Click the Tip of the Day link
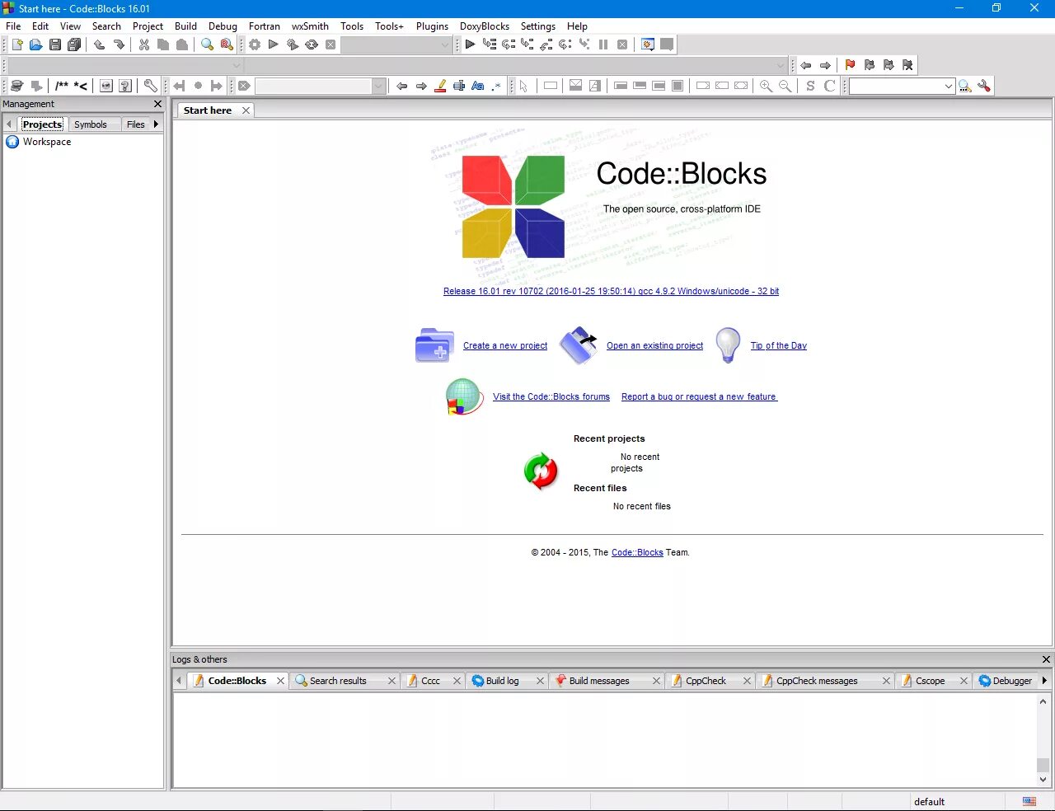Screen dimensions: 1055x811 click(x=779, y=346)
